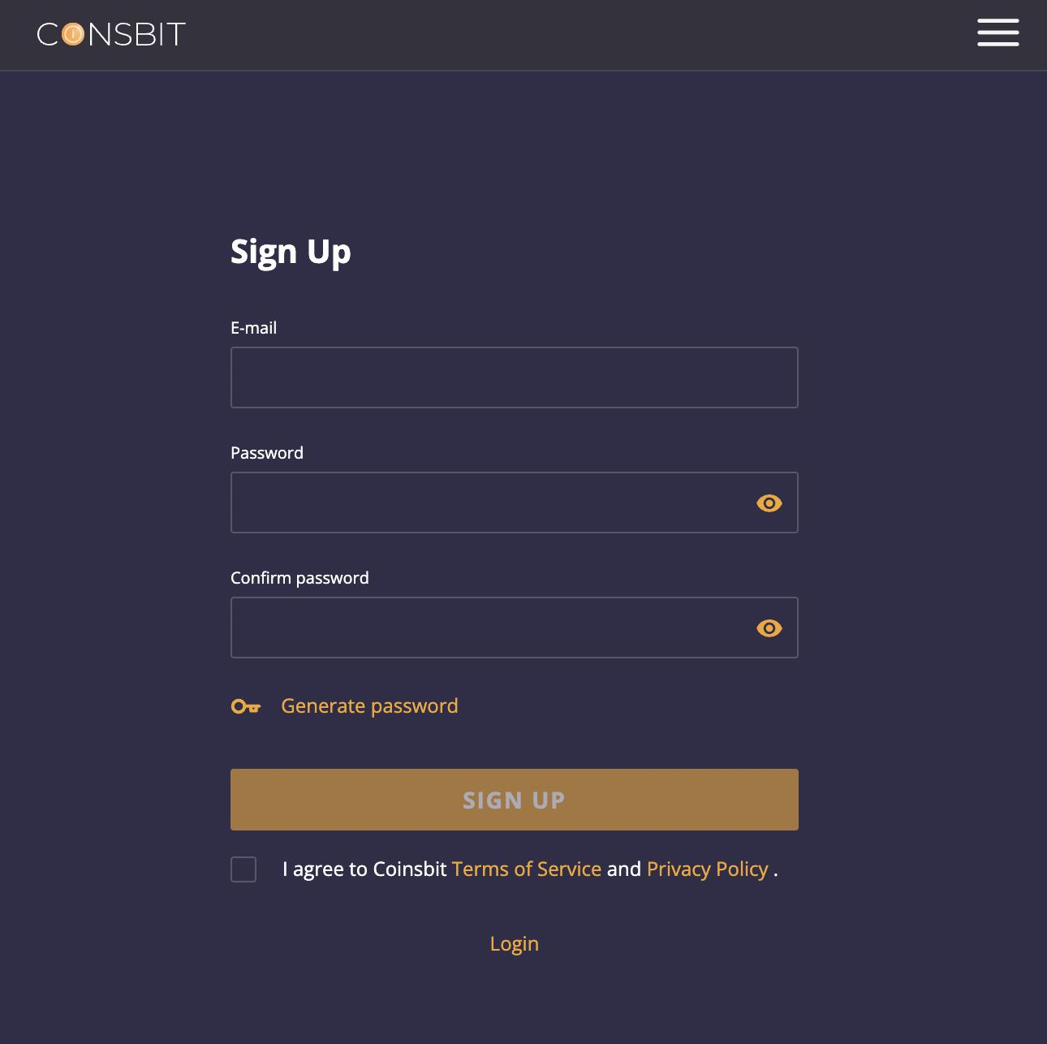The image size is (1047, 1044).
Task: Open the Privacy Policy link
Action: point(707,869)
